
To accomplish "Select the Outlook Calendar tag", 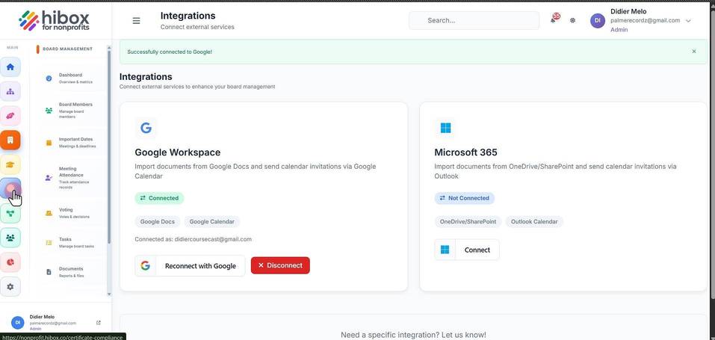I will 534,222.
